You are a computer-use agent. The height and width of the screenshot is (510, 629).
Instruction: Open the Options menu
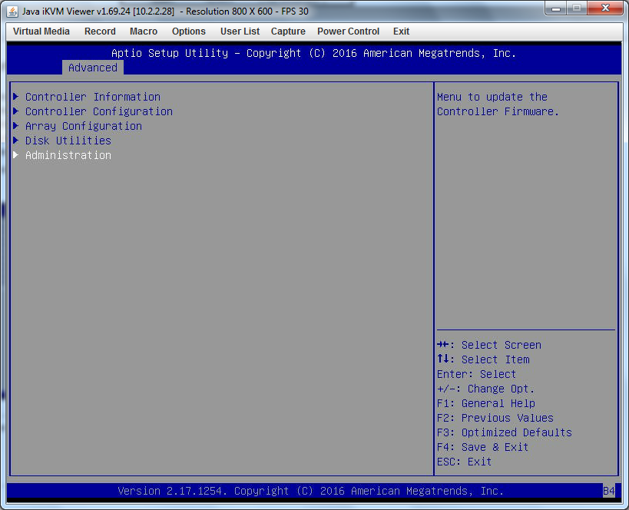[x=188, y=31]
